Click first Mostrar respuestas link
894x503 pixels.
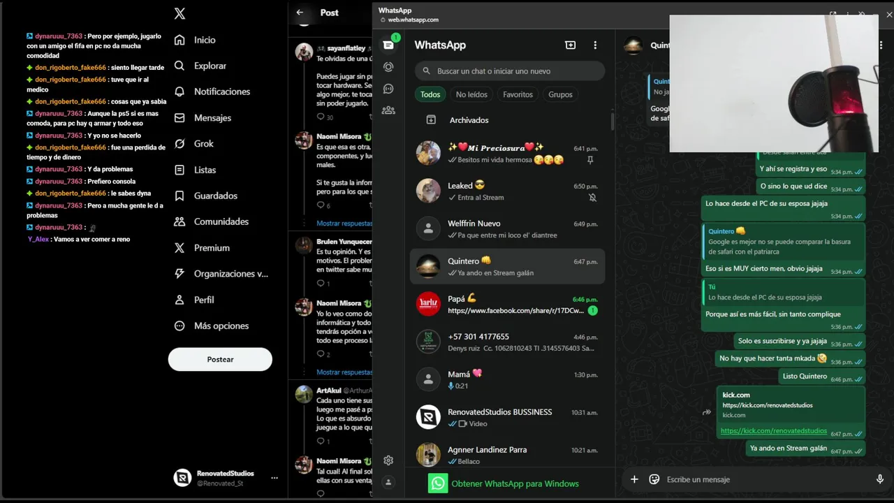(344, 224)
